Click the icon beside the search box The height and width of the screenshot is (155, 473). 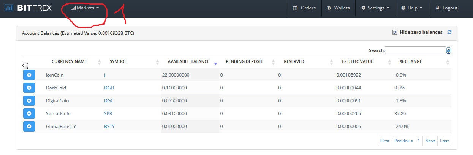[x=449, y=50]
